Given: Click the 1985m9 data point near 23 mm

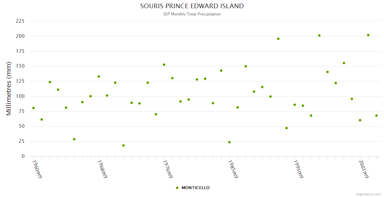Looking at the screenshot, I should point(229,142).
